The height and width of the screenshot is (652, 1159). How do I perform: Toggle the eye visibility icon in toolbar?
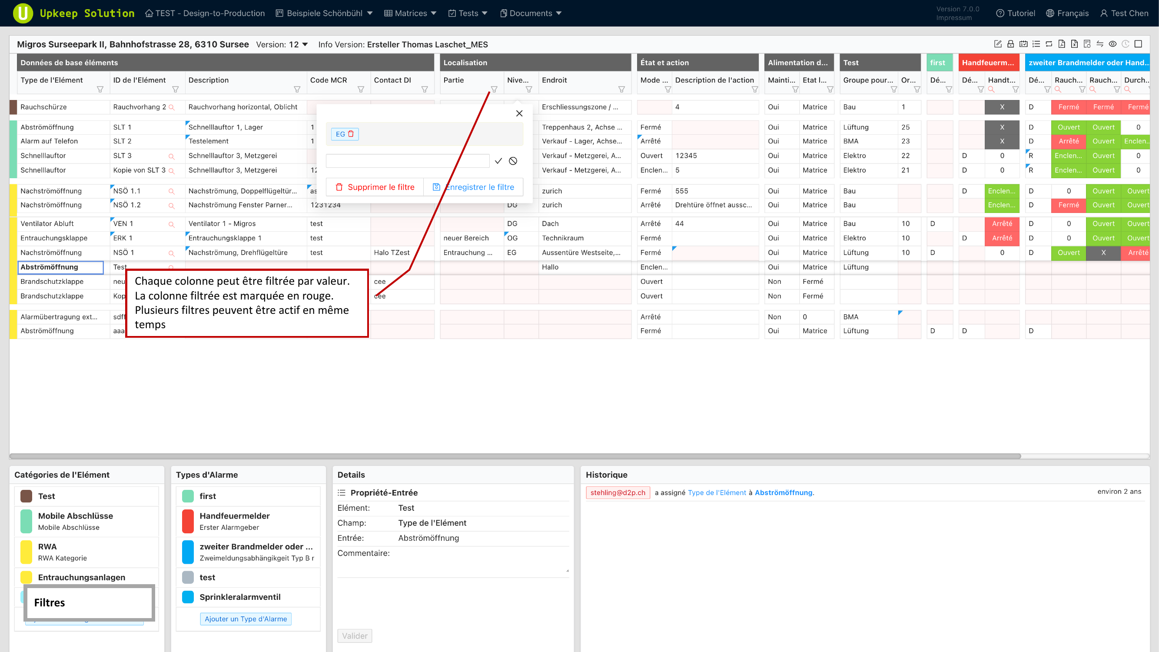[x=1113, y=43]
